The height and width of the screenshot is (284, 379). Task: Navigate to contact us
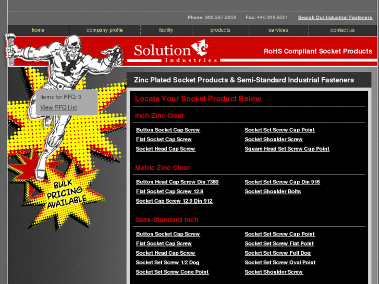point(343,30)
